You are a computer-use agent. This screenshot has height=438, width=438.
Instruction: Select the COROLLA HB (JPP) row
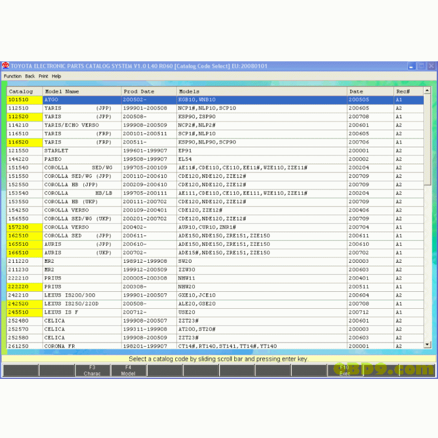click(215, 185)
